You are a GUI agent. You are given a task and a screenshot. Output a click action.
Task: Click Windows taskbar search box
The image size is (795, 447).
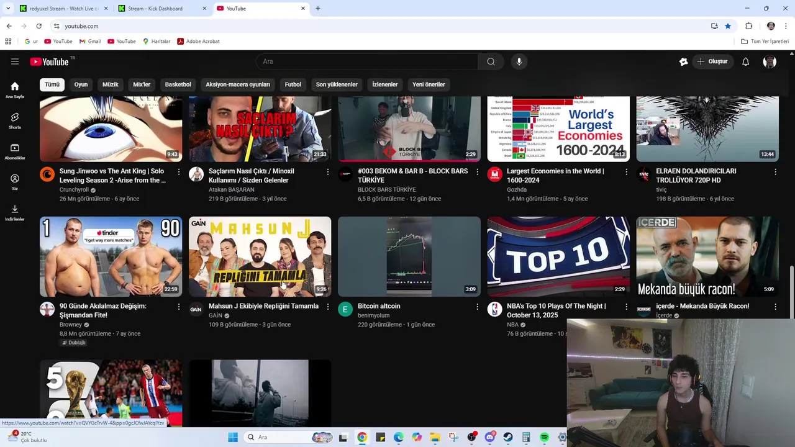point(289,437)
